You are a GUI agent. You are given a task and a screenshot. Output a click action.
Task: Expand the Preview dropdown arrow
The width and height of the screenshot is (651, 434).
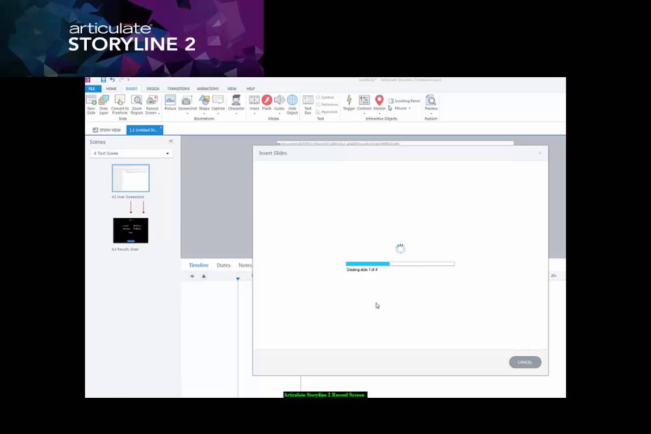431,113
